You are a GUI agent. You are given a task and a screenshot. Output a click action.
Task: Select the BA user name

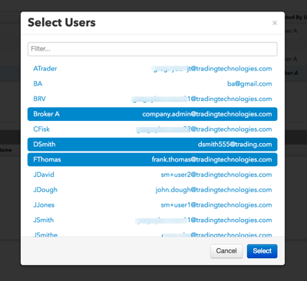(38, 83)
